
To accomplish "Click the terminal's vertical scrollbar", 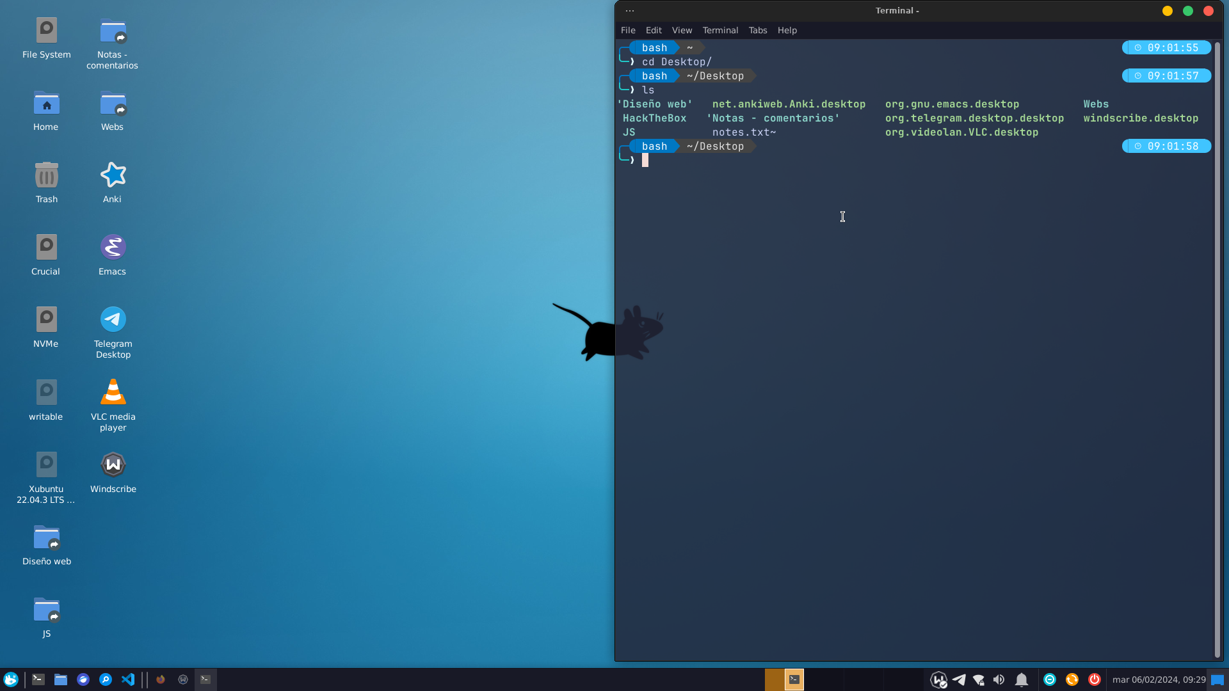I will pyautogui.click(x=1217, y=345).
